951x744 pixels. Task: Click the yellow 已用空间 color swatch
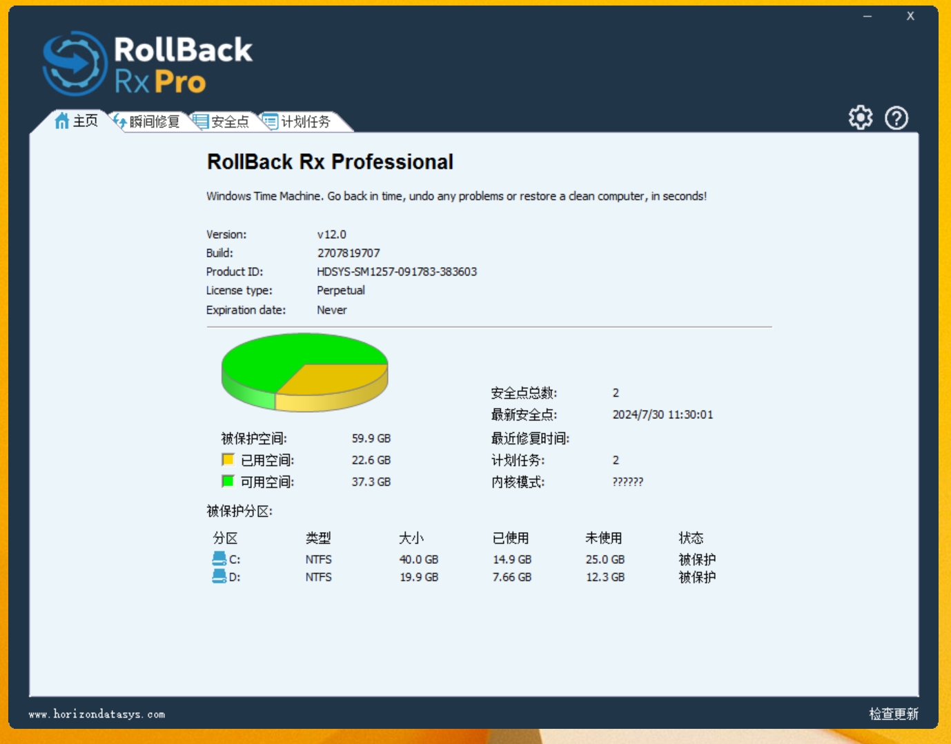pos(228,460)
